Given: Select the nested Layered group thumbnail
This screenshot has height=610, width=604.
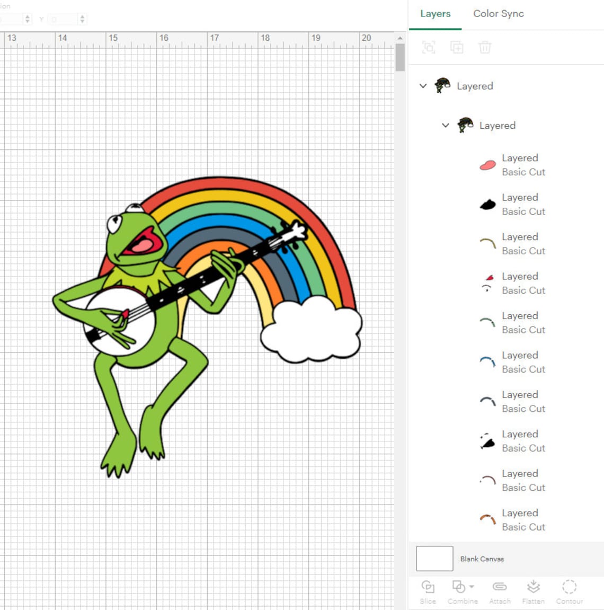Looking at the screenshot, I should point(465,125).
